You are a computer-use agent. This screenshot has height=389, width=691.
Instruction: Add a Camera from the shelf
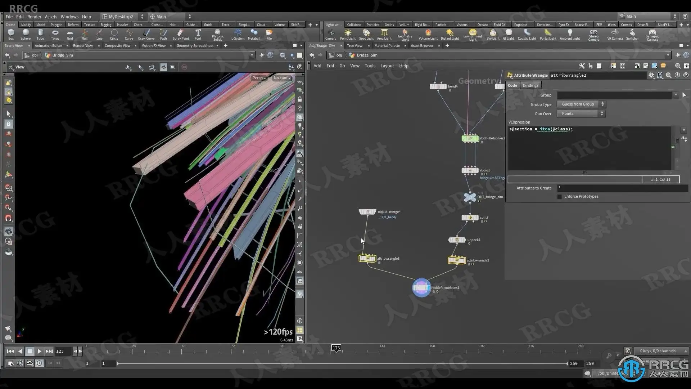point(330,34)
